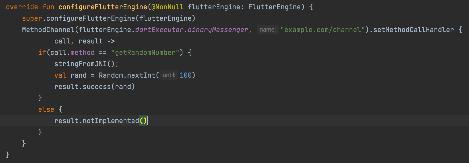Click the "getRandomNumber" string literal
Screen dimensions: 469x163
tap(145, 53)
